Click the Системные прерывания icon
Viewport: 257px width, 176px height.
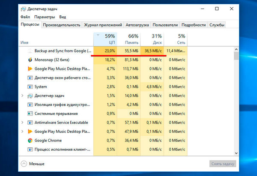[x=30, y=114]
